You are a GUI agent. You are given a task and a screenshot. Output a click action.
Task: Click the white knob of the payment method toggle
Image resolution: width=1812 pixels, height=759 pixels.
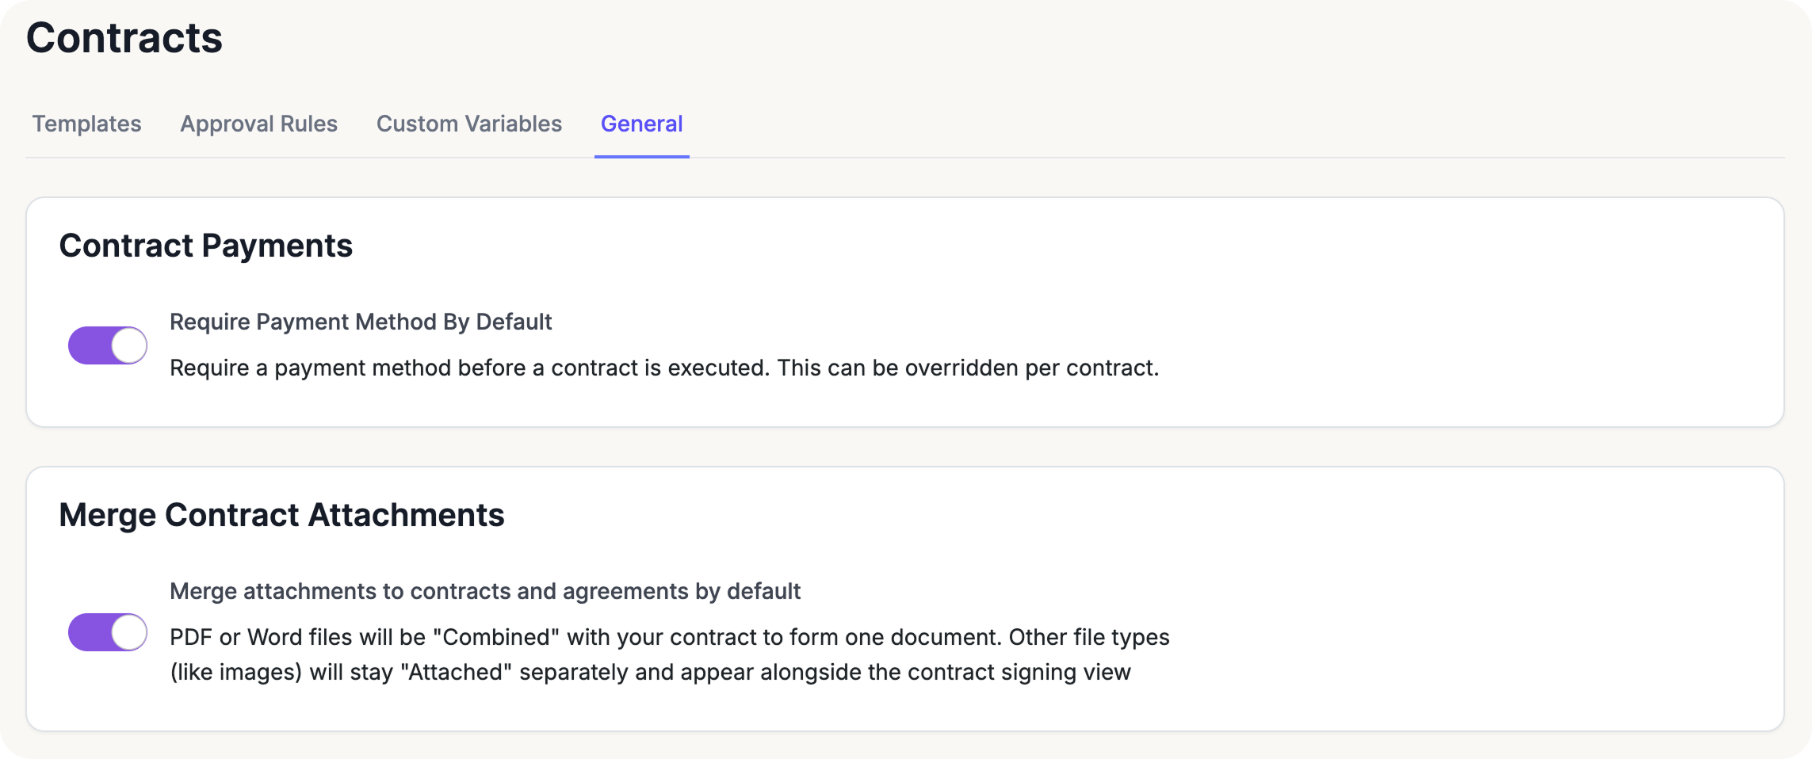[128, 345]
